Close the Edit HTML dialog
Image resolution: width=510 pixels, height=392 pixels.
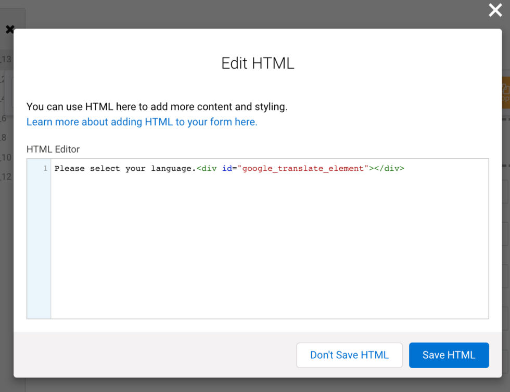point(495,10)
